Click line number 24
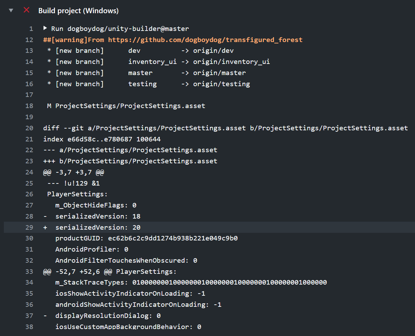This screenshot has height=336, width=415. point(29,172)
